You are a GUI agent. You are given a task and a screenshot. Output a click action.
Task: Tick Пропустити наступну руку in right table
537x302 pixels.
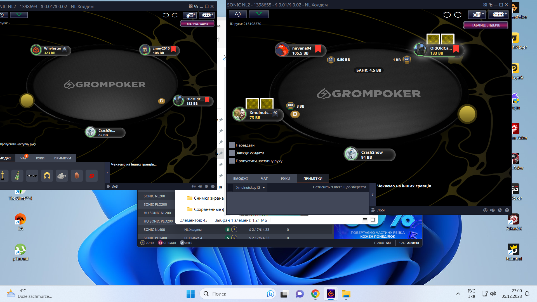[232, 161]
